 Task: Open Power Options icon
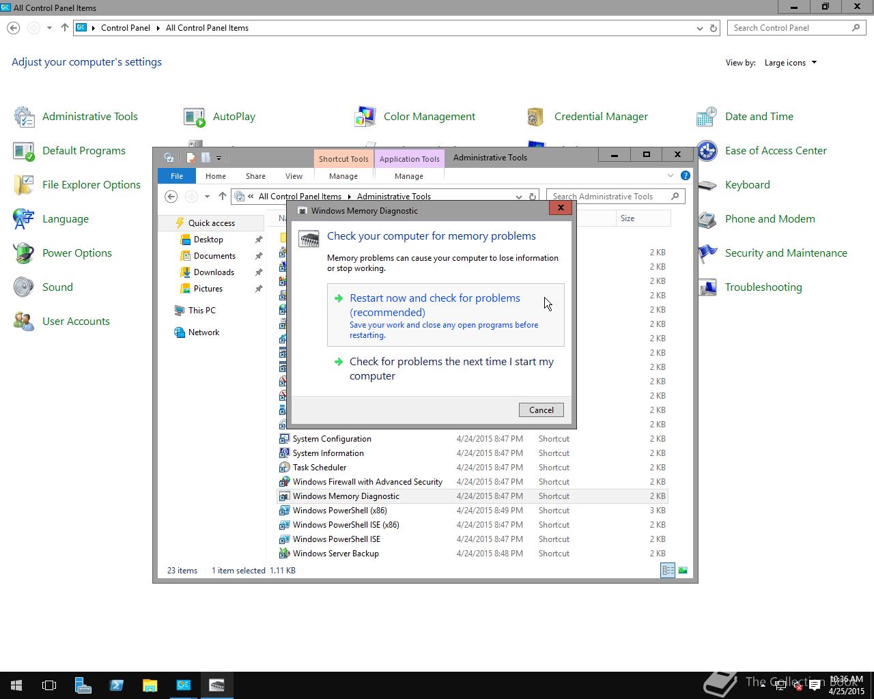[x=62, y=253]
